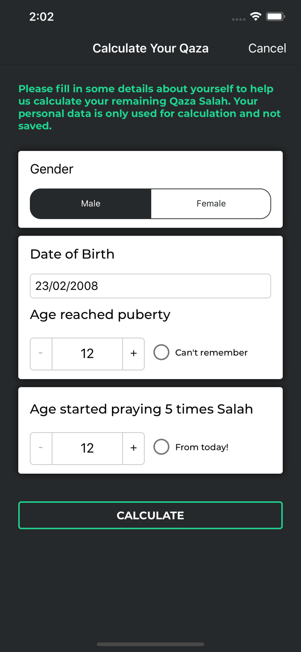The image size is (301, 652).
Task: Tap the cellular signal dots icon
Action: point(238,19)
